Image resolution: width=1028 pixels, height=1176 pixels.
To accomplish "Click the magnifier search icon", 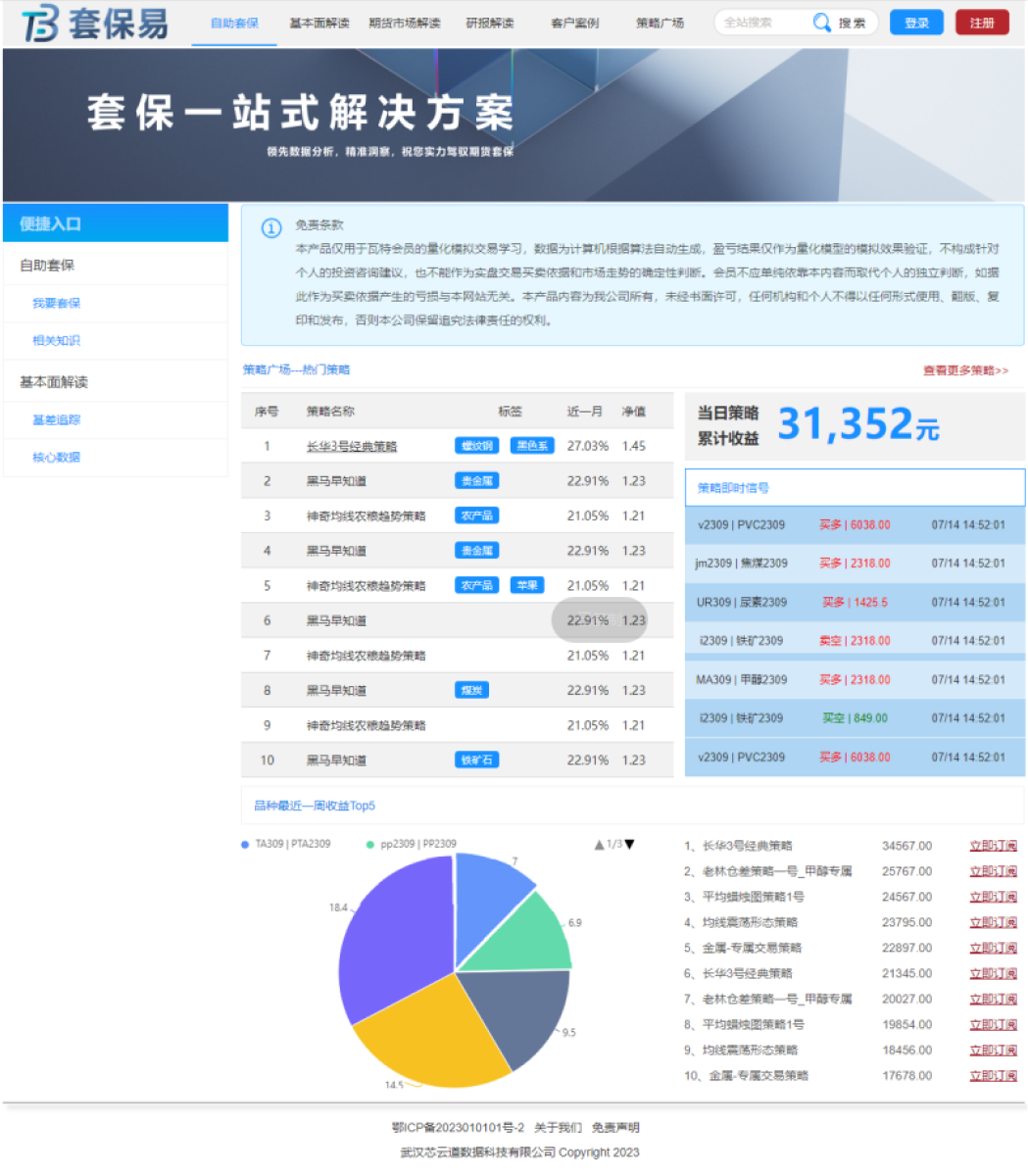I will tap(821, 23).
